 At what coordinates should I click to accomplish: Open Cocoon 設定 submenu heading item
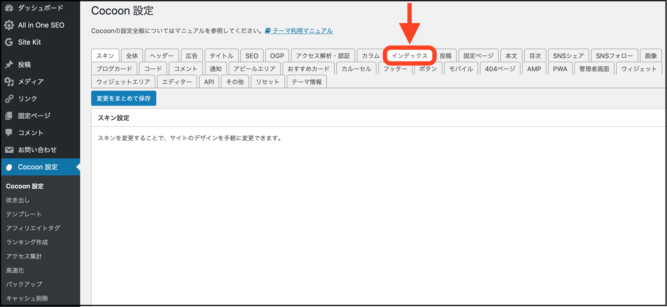click(x=25, y=186)
